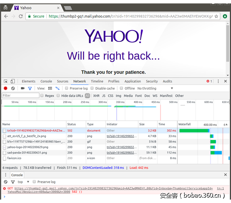
Task: Toggle the device toolbar icon
Action: tap(13, 81)
